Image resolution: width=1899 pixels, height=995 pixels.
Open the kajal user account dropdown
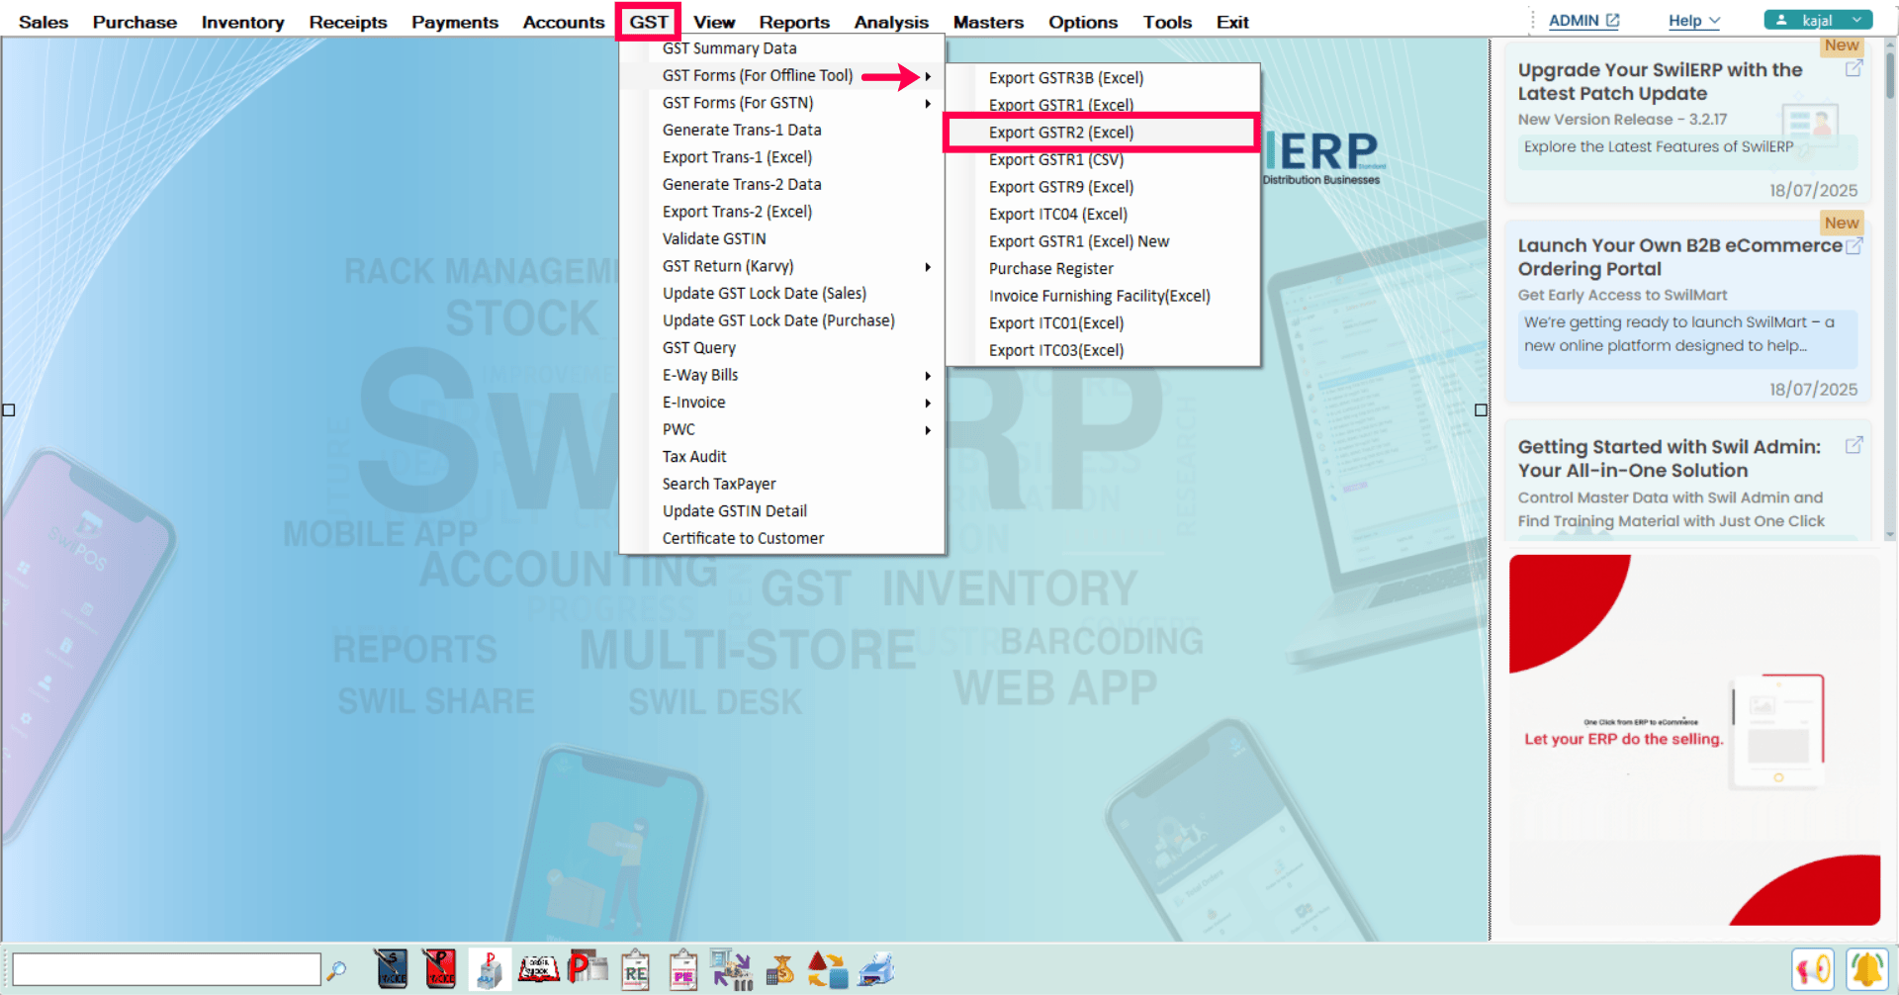[x=1818, y=20]
